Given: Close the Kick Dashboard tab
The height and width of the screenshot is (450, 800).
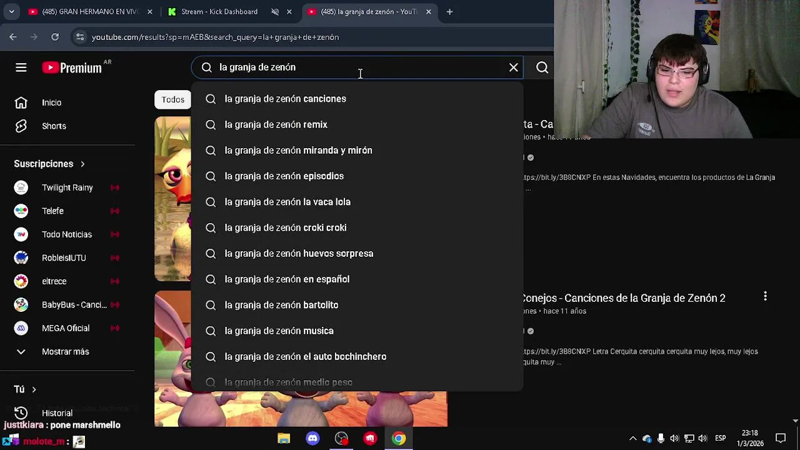Looking at the screenshot, I should 289,12.
